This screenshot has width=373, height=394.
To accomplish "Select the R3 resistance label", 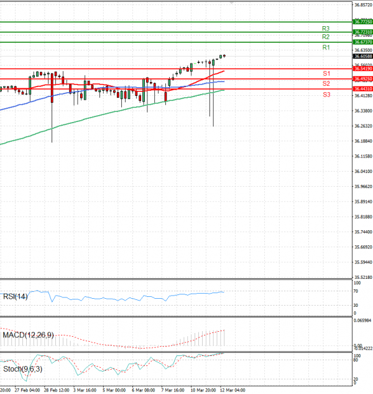I will 326,29.
